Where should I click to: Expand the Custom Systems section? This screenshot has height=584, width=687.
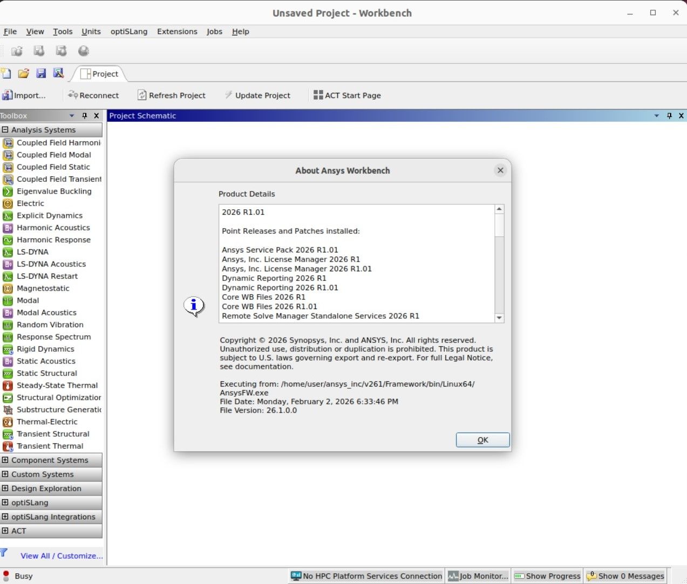tap(5, 474)
